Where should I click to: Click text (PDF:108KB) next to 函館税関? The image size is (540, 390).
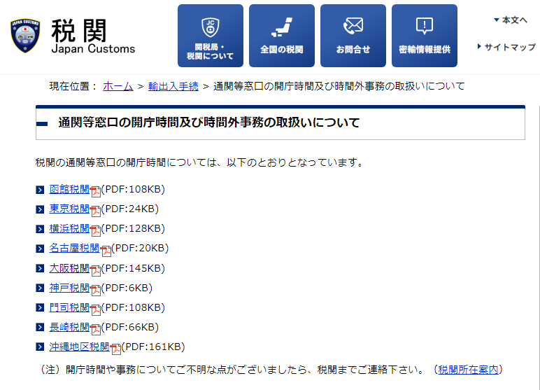tap(134, 189)
